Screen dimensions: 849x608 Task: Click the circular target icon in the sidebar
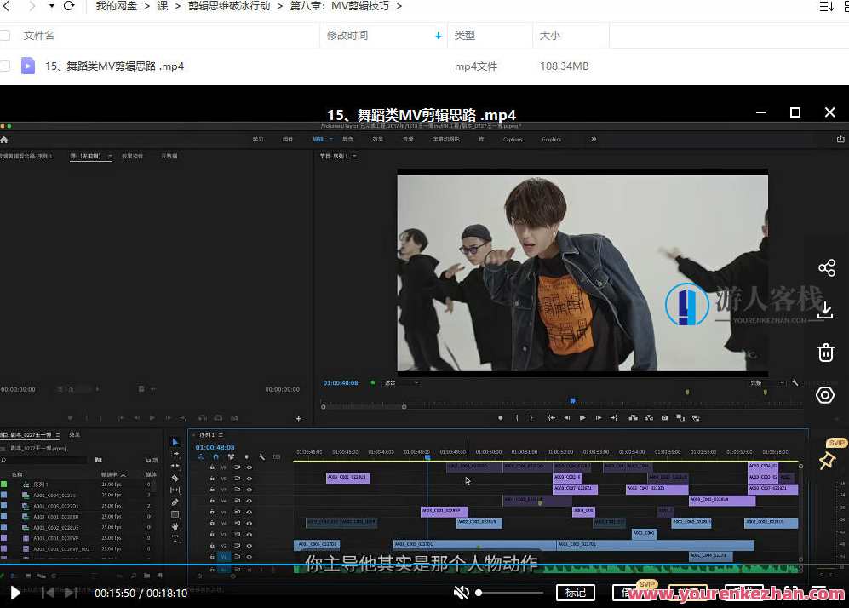[x=825, y=395]
